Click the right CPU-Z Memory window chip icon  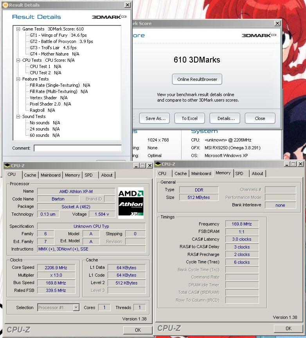coord(158,164)
